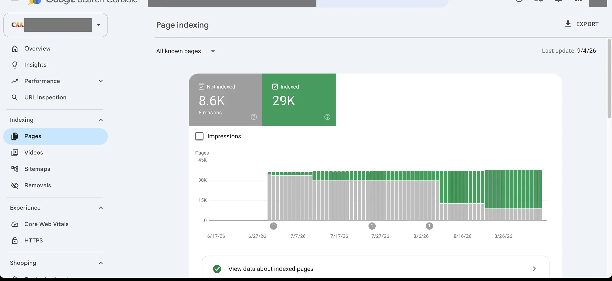Click the Core Web Vitals gauge icon
This screenshot has height=281, width=612.
(x=15, y=224)
